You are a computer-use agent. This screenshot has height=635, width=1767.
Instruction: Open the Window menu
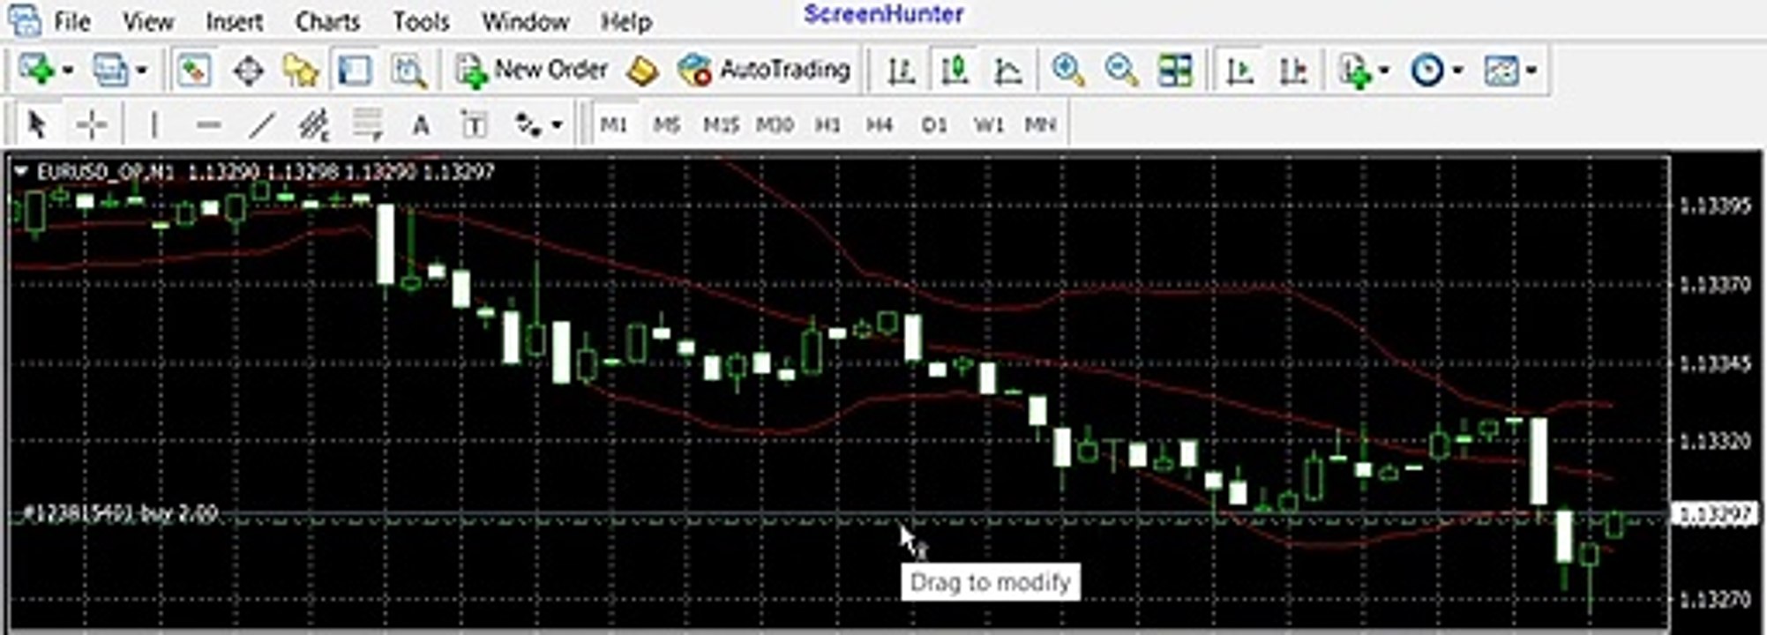[525, 21]
